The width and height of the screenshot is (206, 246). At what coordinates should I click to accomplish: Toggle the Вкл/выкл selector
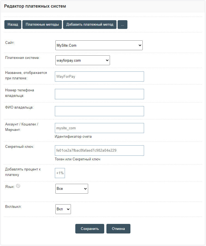(x=63, y=209)
